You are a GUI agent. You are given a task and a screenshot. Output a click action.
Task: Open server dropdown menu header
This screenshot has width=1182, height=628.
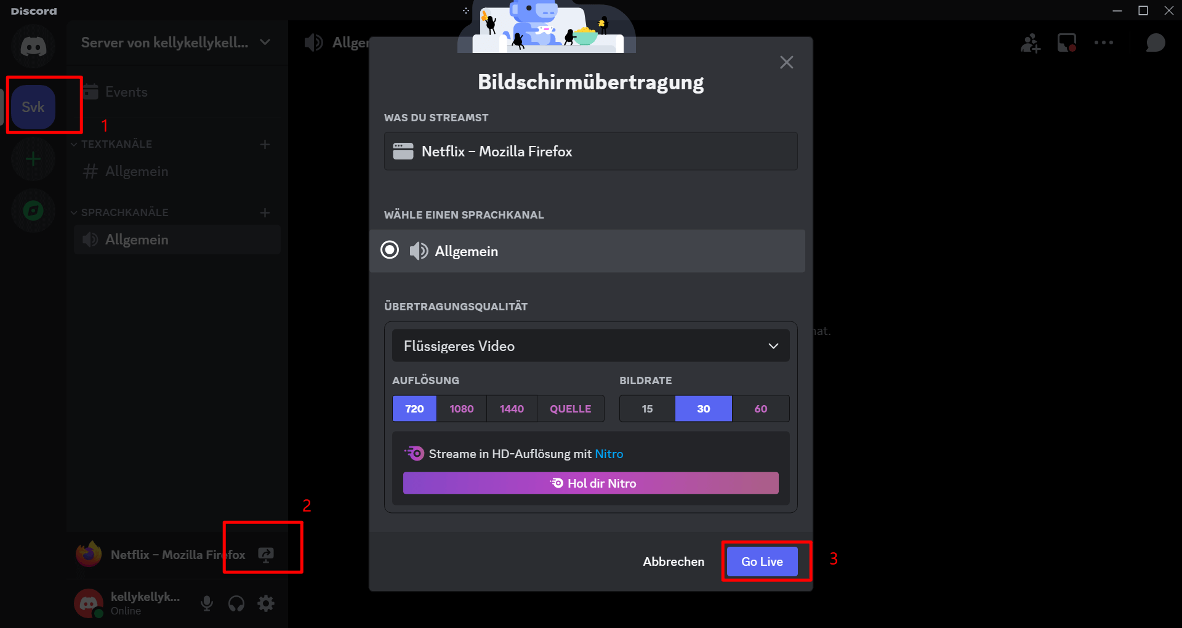pos(177,42)
